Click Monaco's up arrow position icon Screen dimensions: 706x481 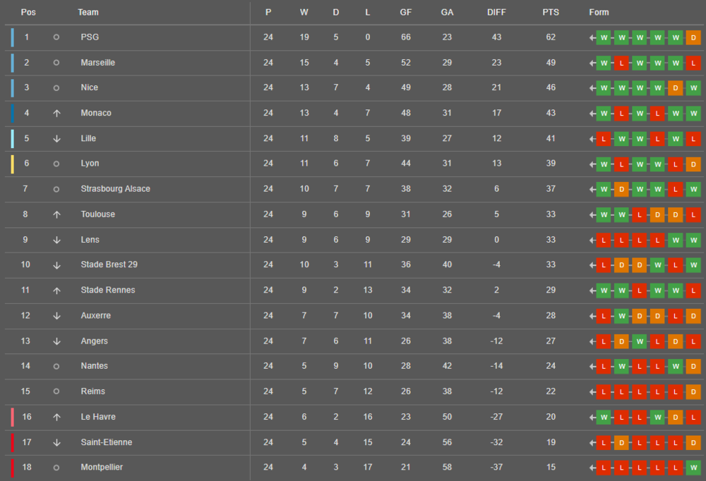[56, 113]
